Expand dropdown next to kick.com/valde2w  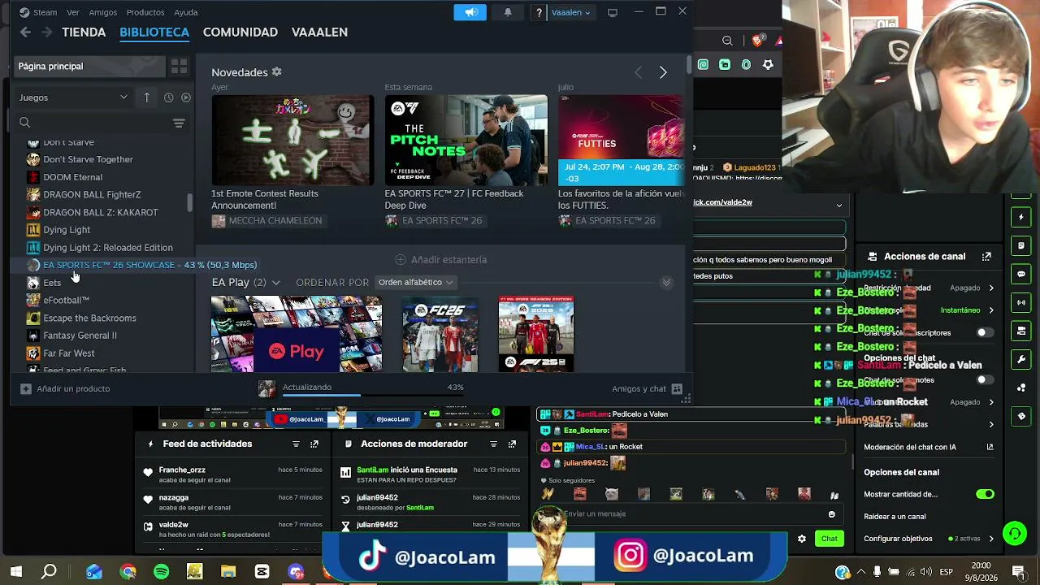click(839, 205)
